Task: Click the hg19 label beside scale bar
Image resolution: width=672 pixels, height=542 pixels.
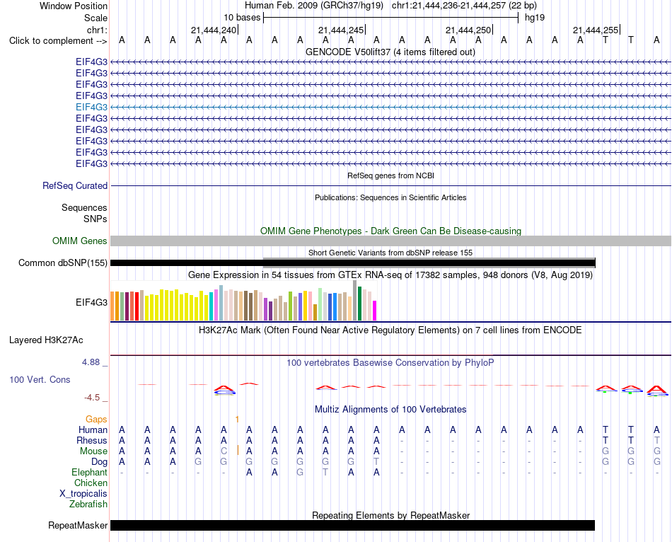Action: point(535,18)
